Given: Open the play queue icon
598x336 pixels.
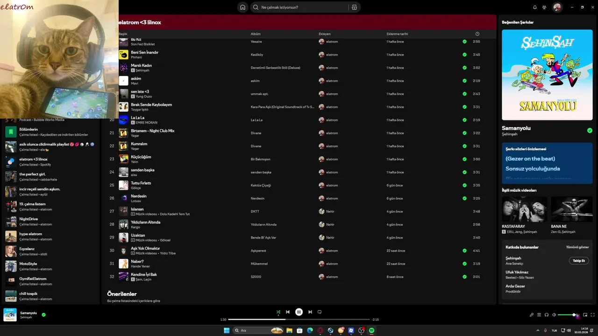Looking at the screenshot, I should coord(539,315).
